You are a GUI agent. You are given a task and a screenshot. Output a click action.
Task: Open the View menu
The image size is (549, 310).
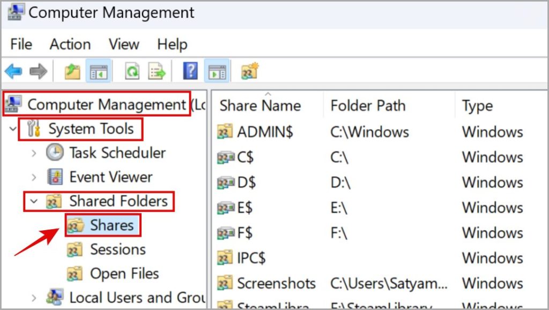[x=123, y=44]
